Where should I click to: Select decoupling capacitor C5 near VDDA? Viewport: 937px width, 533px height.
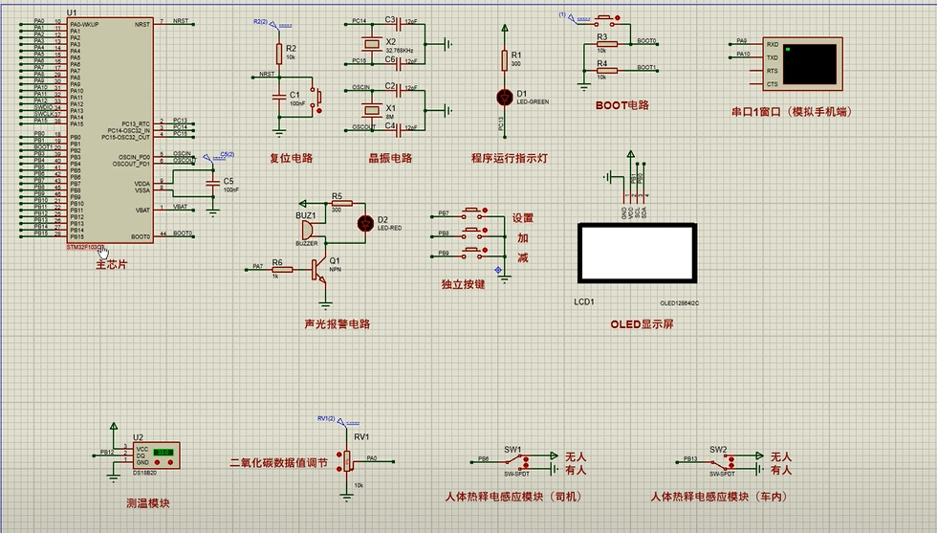coord(212,183)
